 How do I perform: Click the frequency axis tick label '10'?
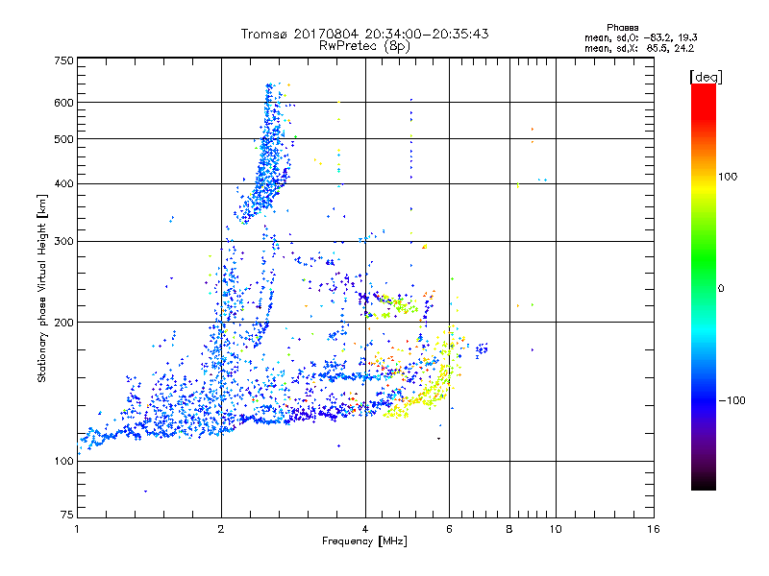[556, 529]
